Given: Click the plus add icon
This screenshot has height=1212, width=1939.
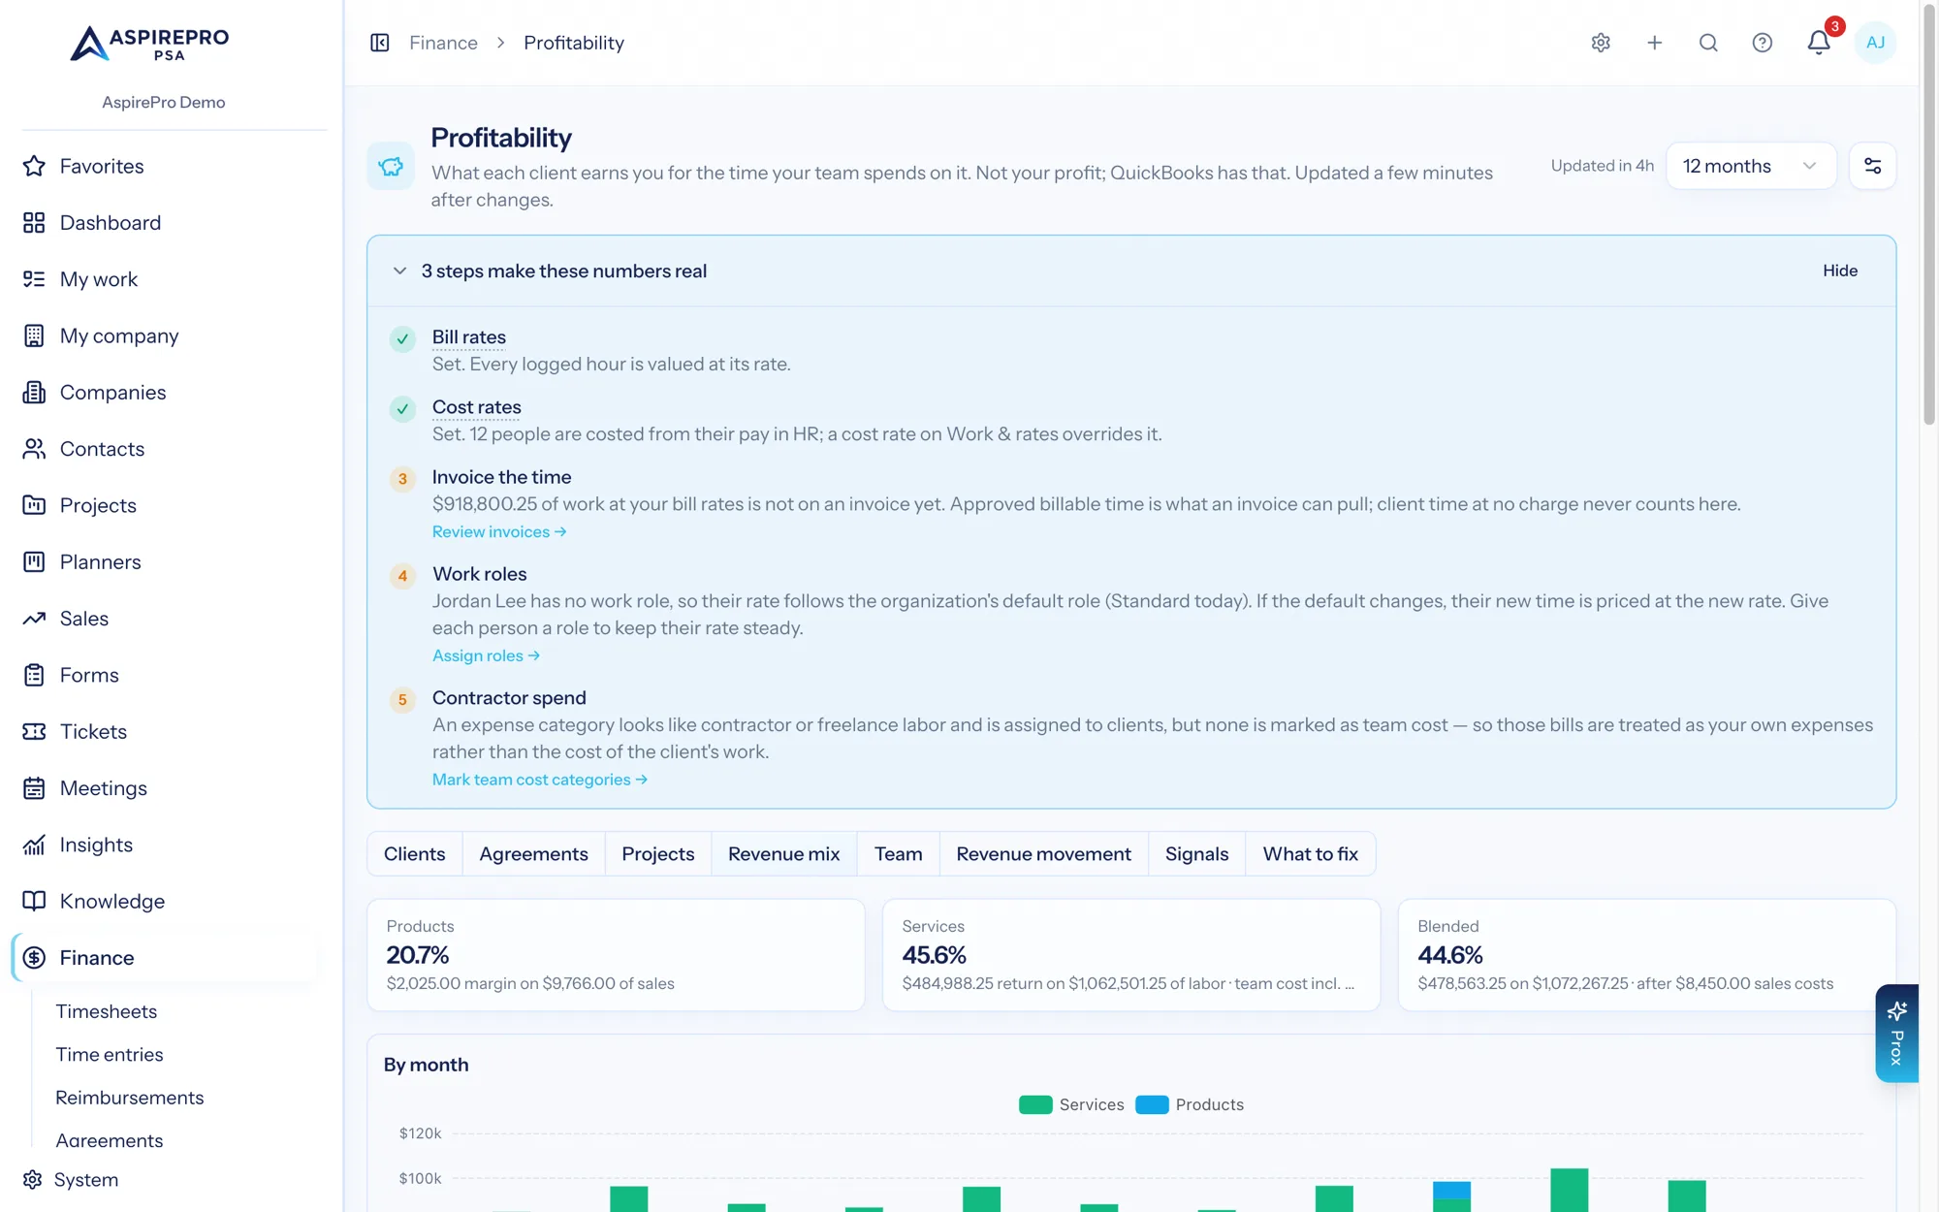Looking at the screenshot, I should [x=1655, y=43].
